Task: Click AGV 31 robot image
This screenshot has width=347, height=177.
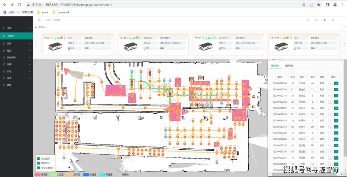Action: click(206, 46)
